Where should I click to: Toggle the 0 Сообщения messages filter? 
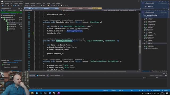(41, 76)
